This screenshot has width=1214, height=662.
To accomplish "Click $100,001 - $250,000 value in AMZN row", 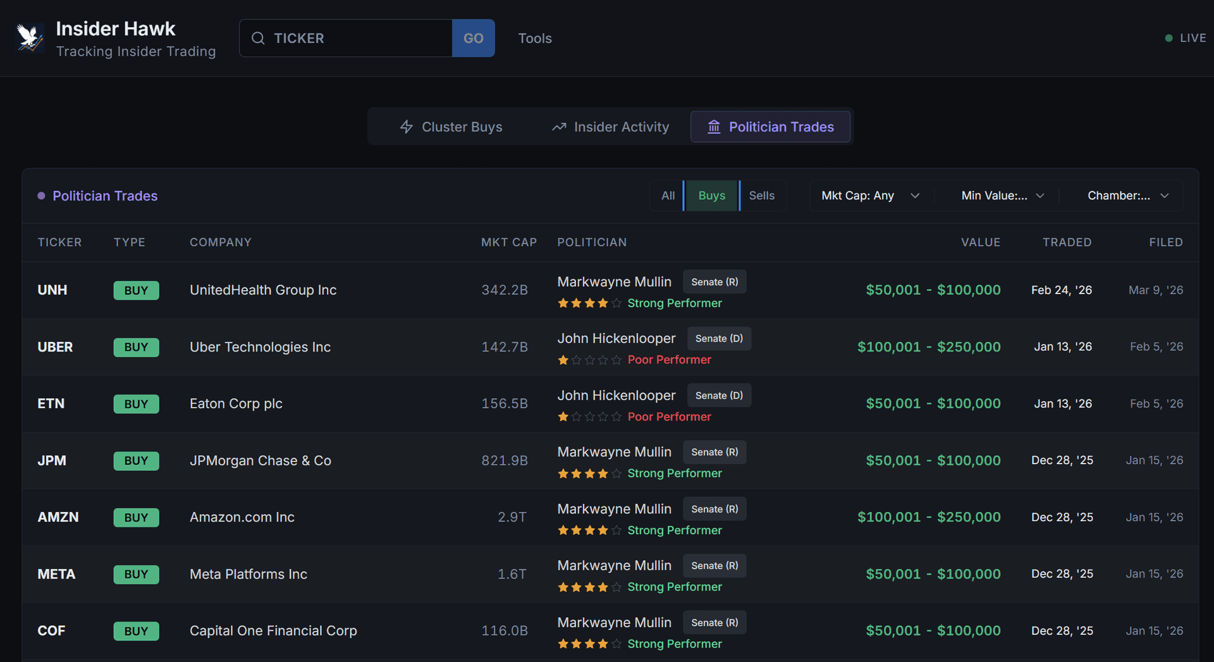I will pos(929,517).
